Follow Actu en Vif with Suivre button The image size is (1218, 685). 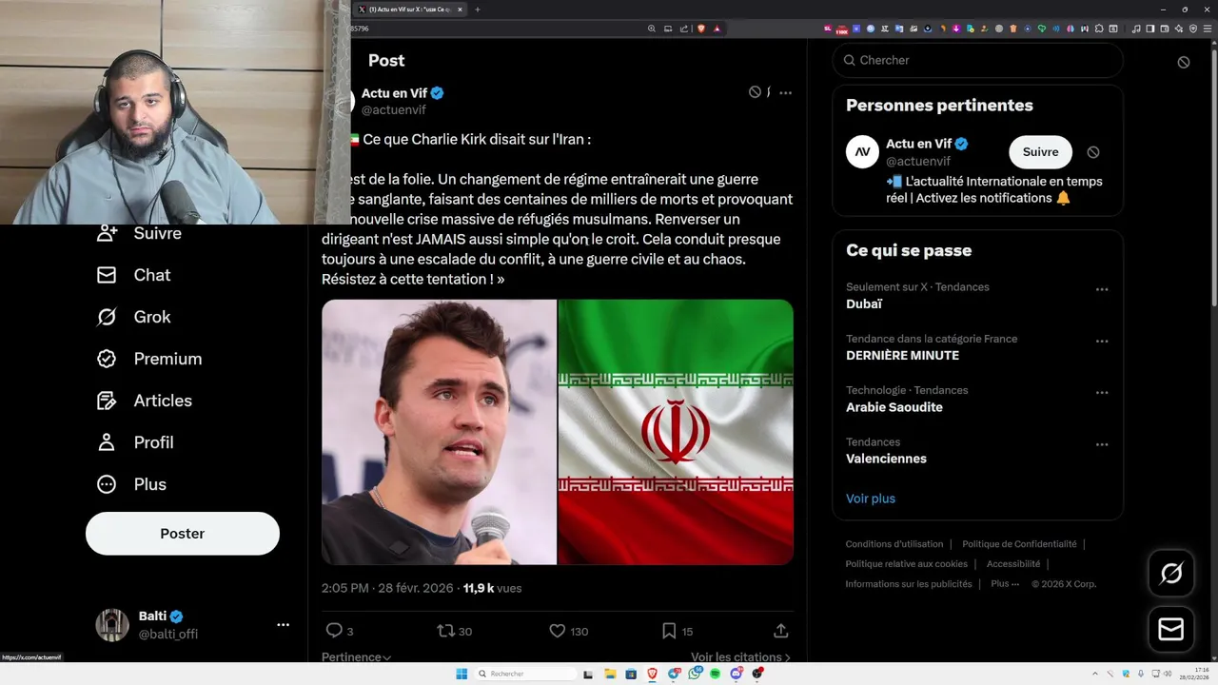(1040, 152)
